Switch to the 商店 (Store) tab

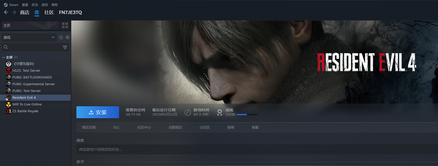tap(25, 12)
